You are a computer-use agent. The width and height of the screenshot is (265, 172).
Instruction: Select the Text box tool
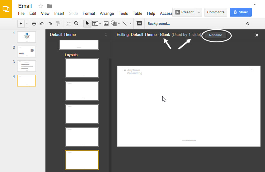pos(95,23)
